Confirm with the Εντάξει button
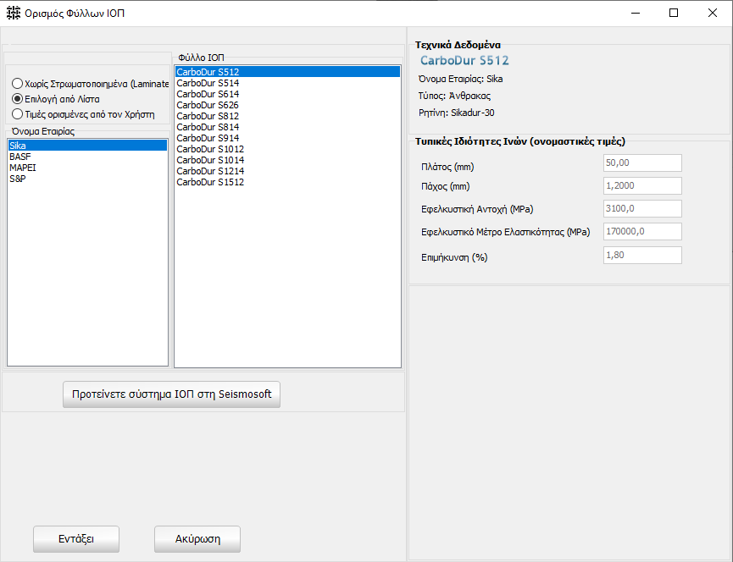 (76, 539)
